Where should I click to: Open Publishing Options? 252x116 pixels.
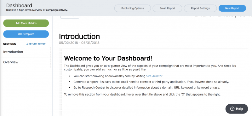132,8
